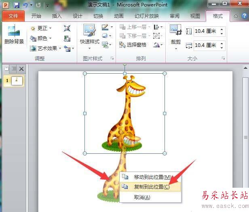Viewport: 249px width, 212px height.
Task: Click the green rotation handle above picture
Action: 125,64
